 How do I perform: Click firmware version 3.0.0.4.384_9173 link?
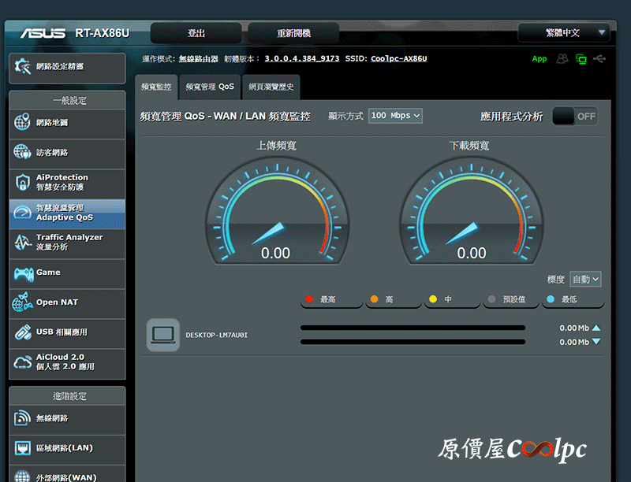(302, 58)
